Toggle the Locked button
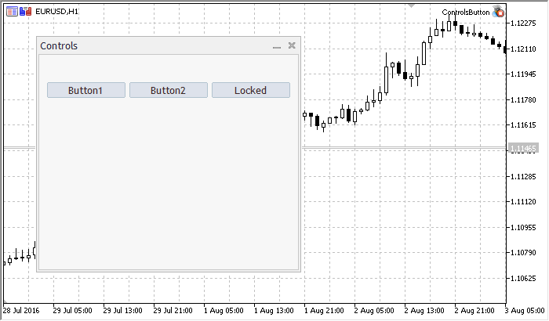This screenshot has width=549, height=321. click(250, 90)
